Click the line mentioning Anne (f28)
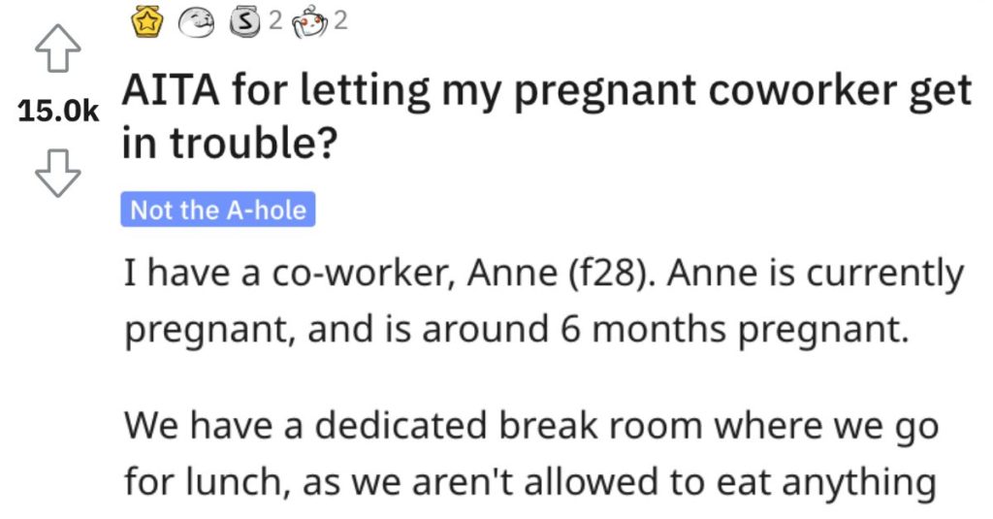Image resolution: width=993 pixels, height=519 pixels. 543,274
